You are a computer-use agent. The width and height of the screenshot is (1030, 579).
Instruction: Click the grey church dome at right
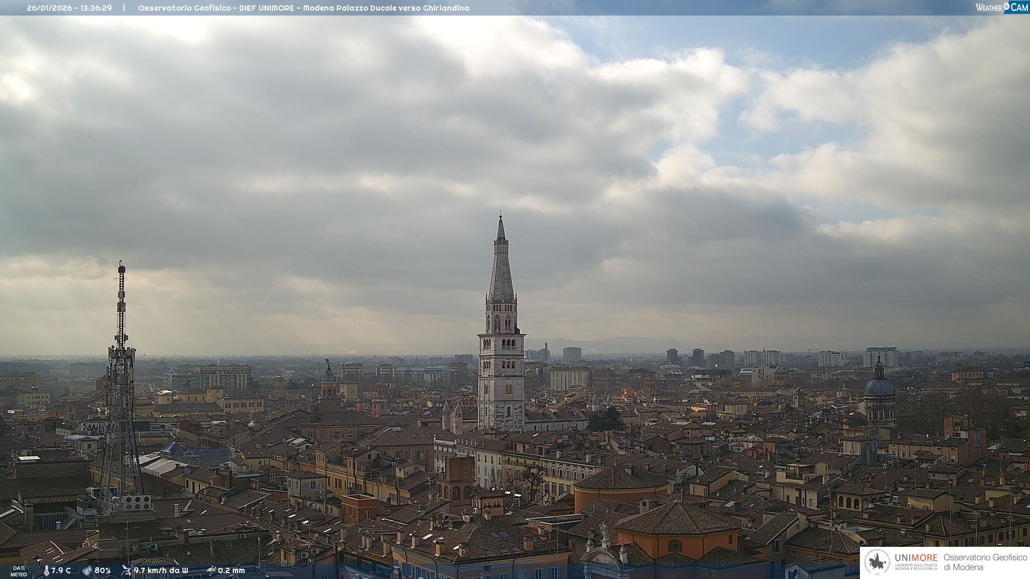point(880,387)
